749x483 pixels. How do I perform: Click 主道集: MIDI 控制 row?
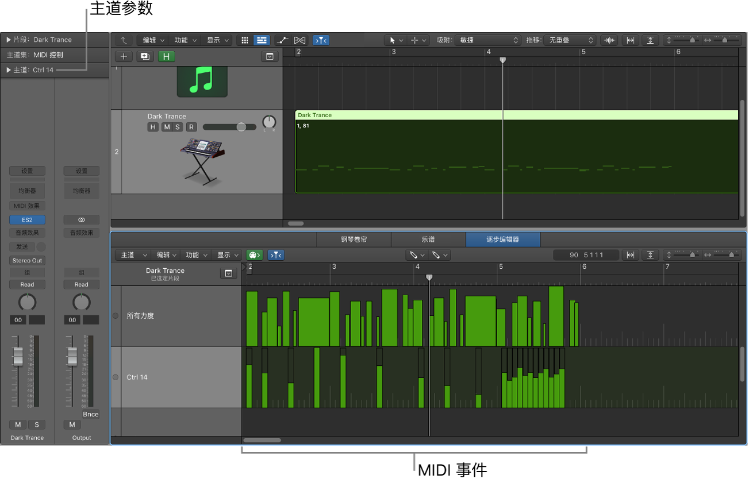pyautogui.click(x=55, y=55)
